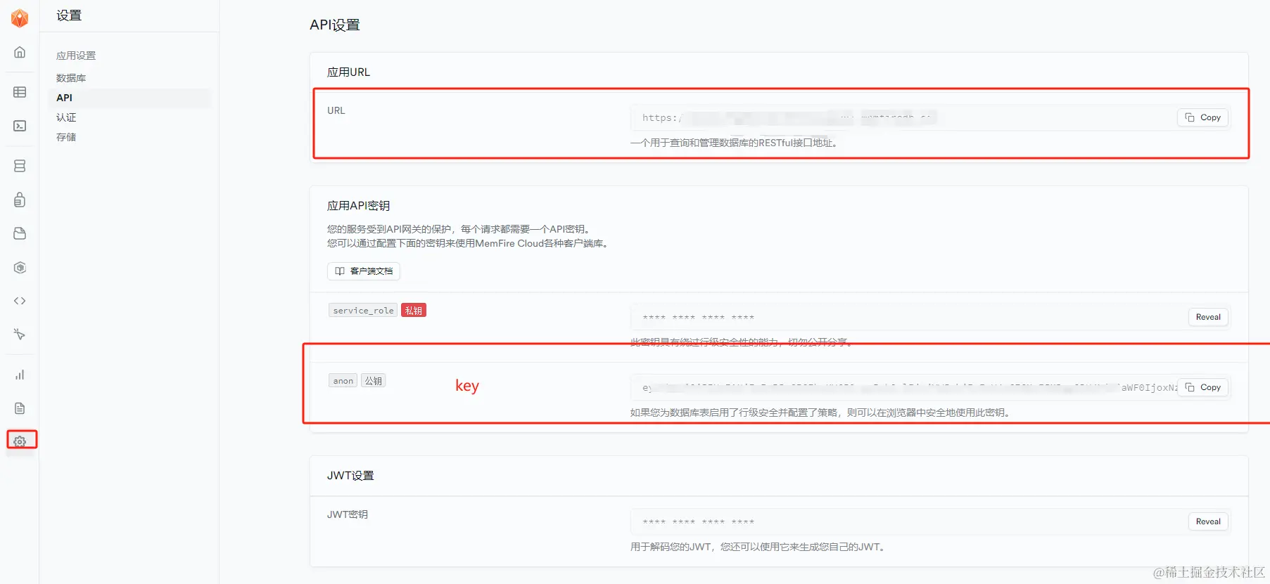Open the SQL editor terminal icon
1270x584 pixels.
click(x=20, y=126)
